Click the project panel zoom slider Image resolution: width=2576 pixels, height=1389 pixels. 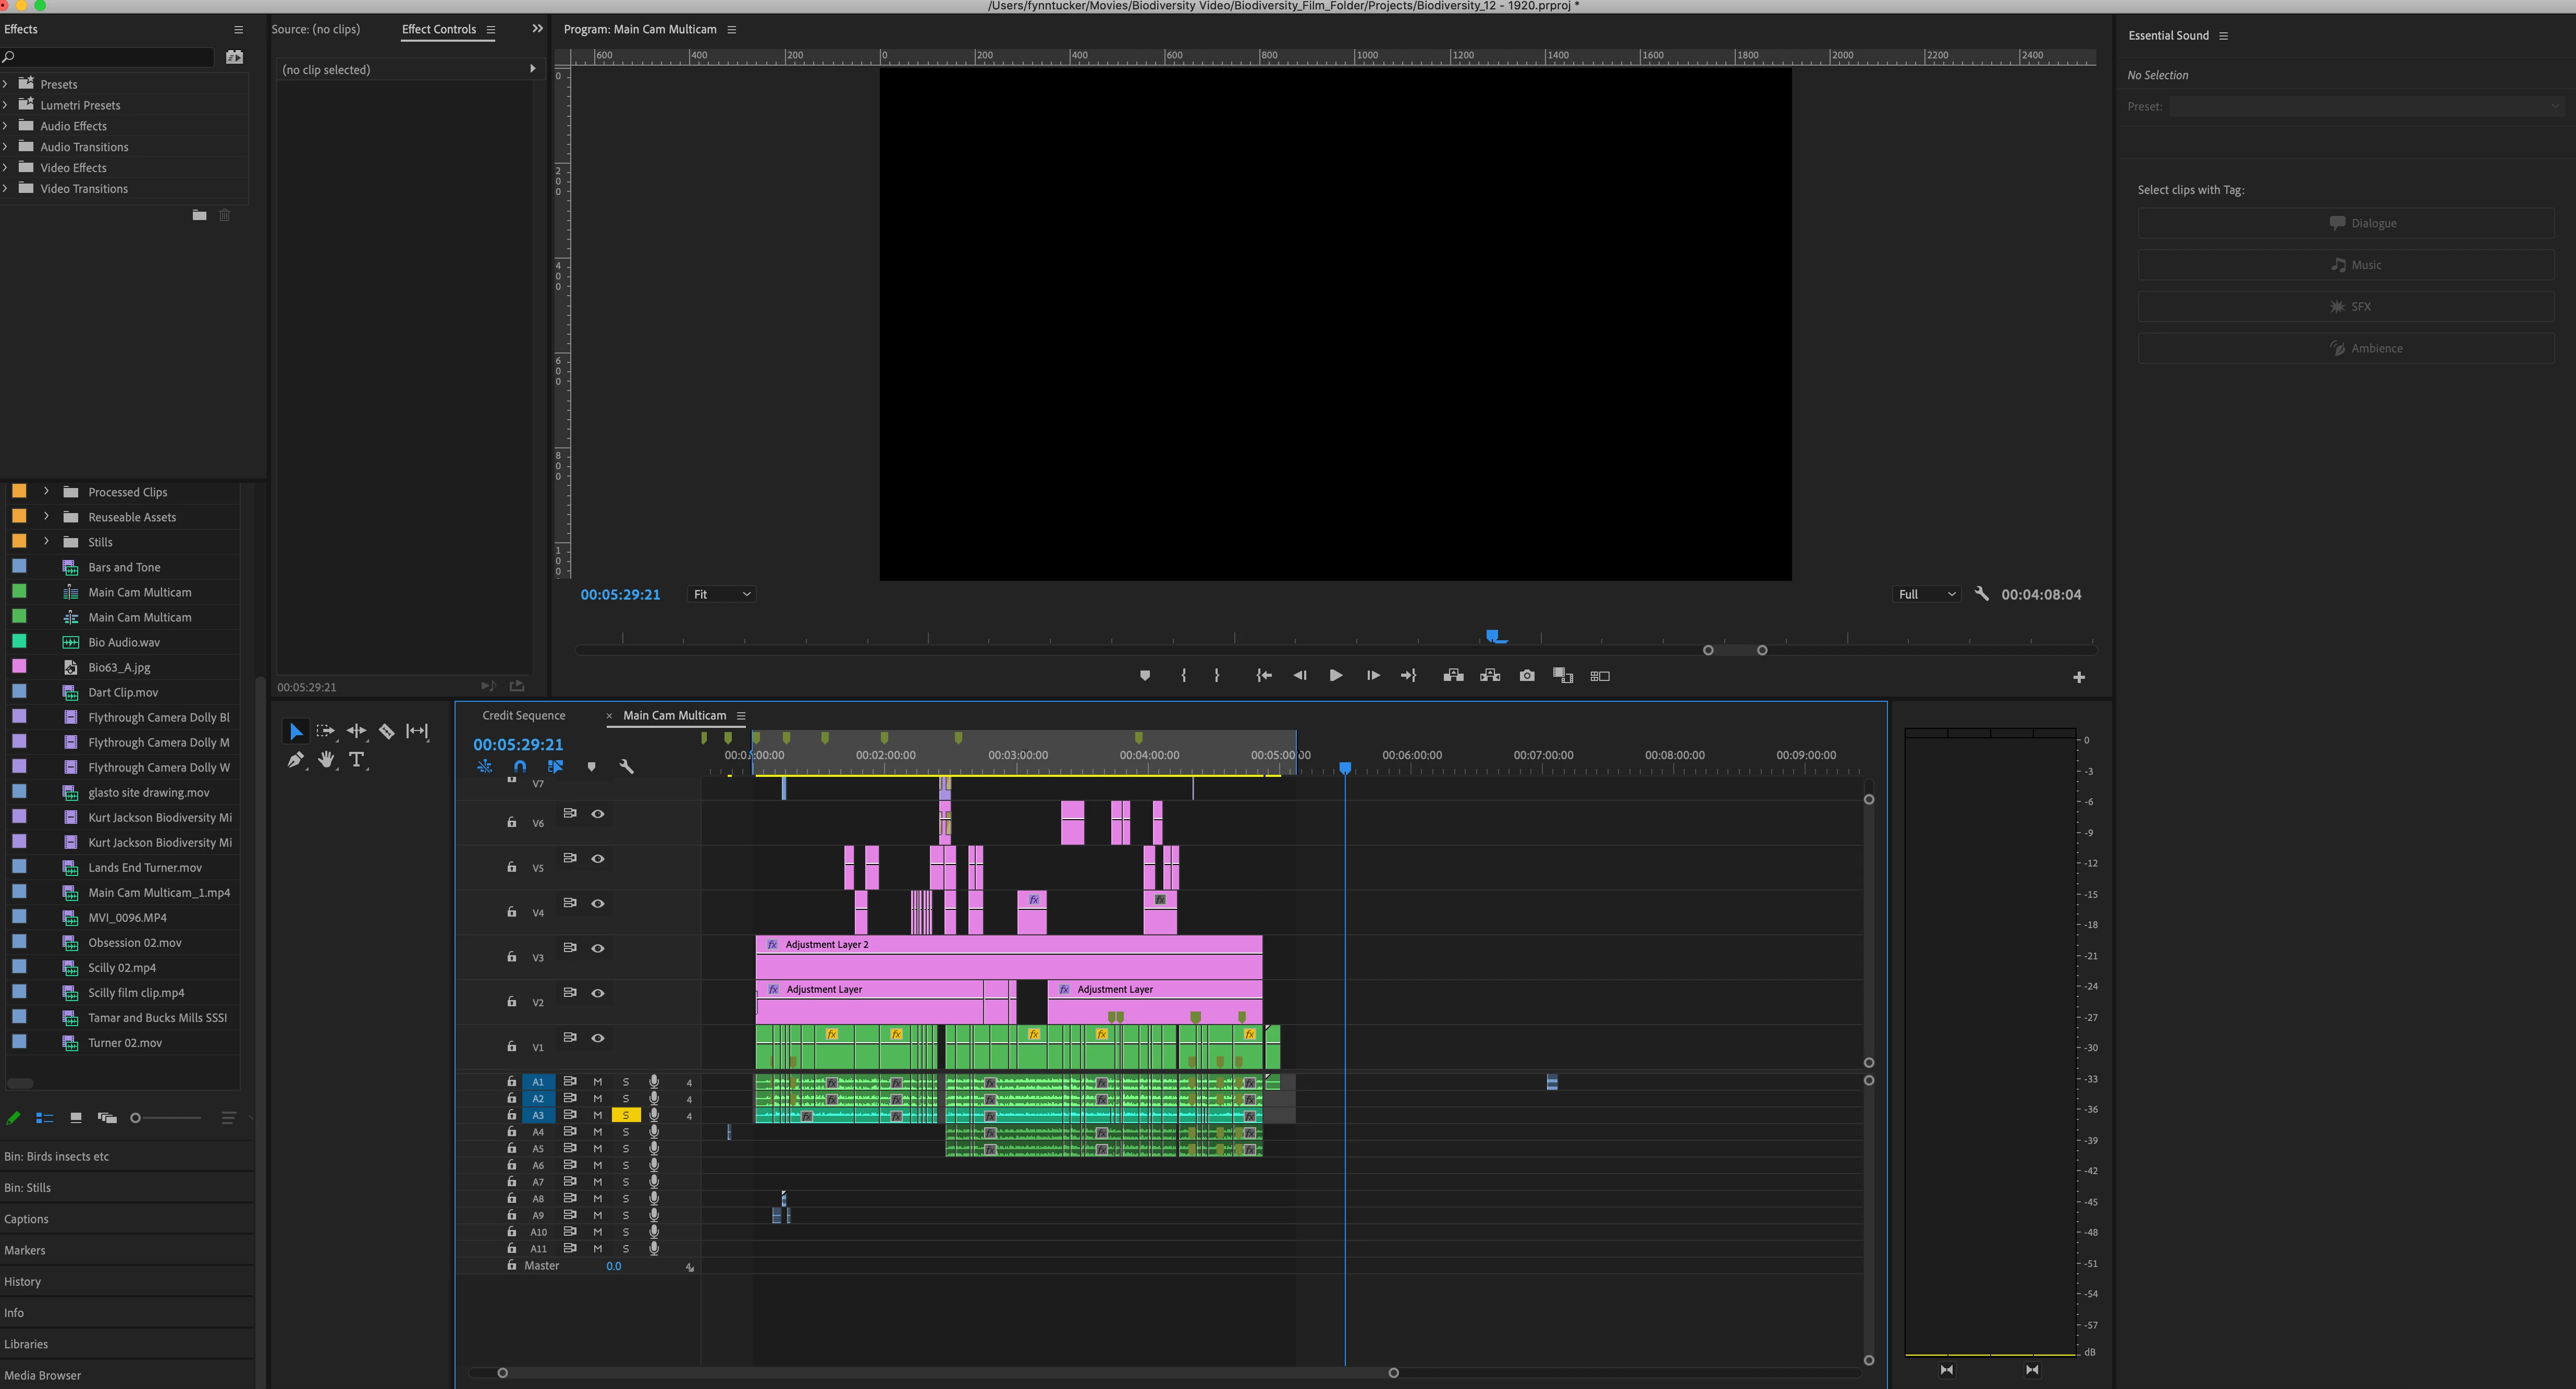coord(136,1118)
